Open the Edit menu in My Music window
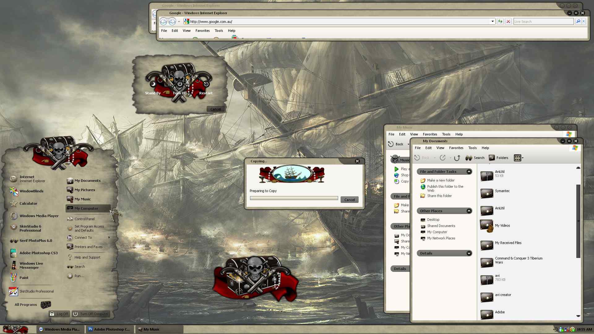 click(x=402, y=134)
